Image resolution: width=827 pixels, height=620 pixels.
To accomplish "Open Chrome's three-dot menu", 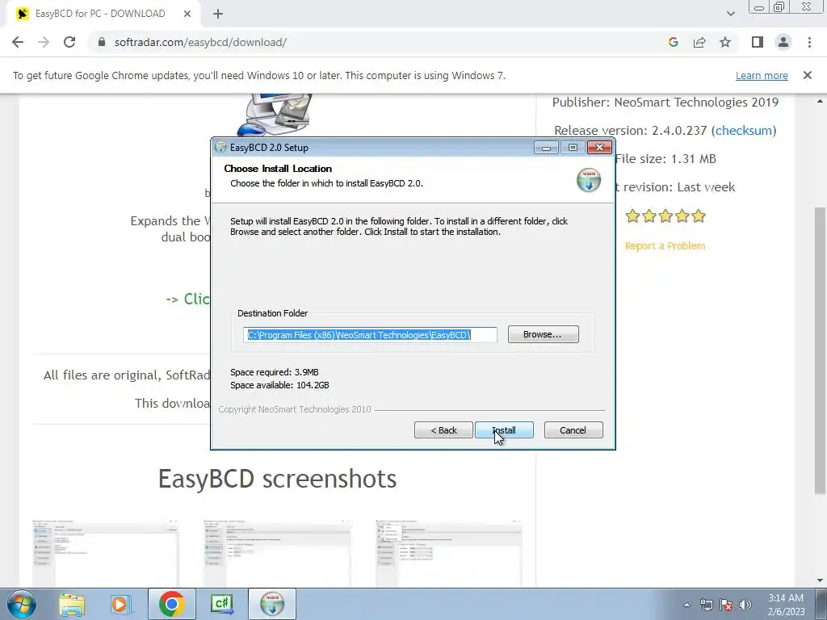I will tap(809, 42).
